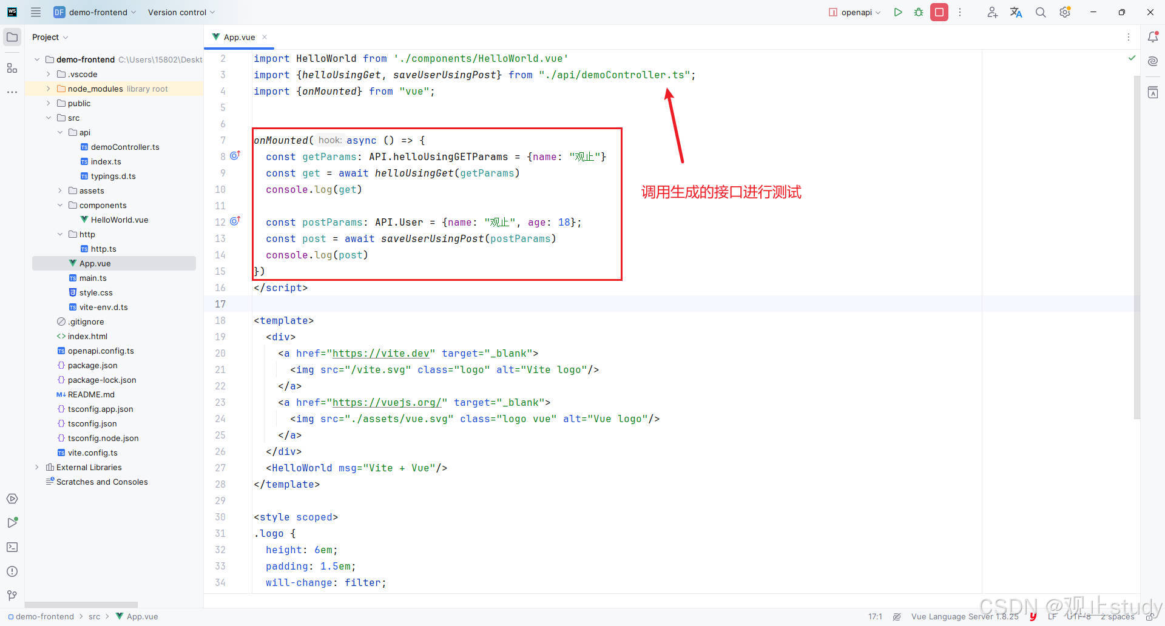The height and width of the screenshot is (626, 1165).
Task: Open editor tab options menu
Action: (1129, 37)
